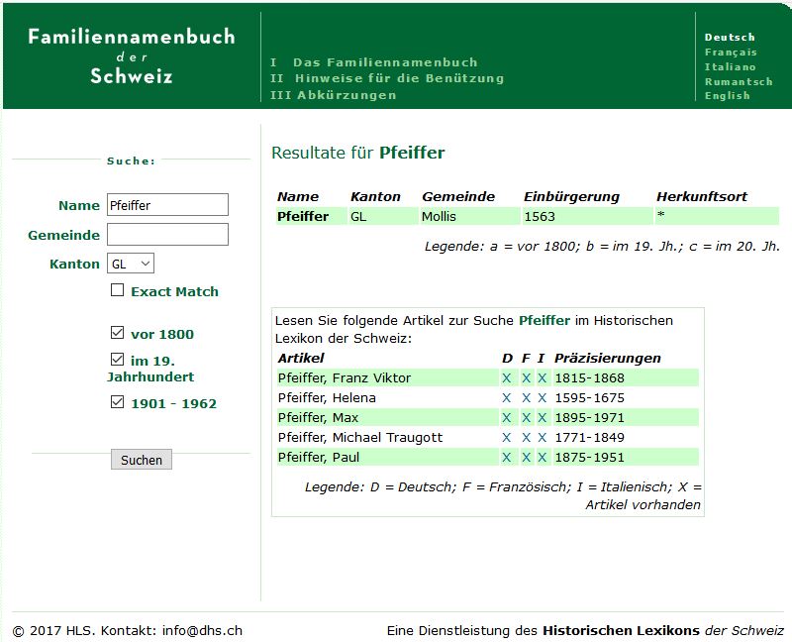This screenshot has width=792, height=642.
Task: Open French article for Michael Traugott Pfeiffer
Action: pos(527,438)
